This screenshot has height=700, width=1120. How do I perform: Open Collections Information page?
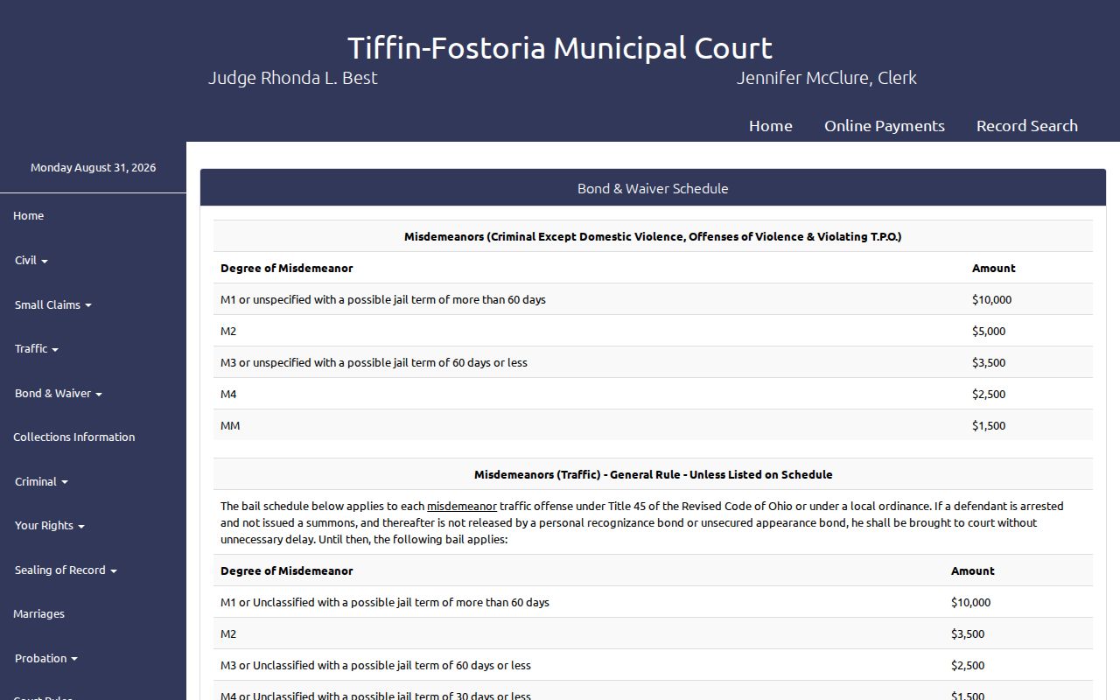pos(74,437)
